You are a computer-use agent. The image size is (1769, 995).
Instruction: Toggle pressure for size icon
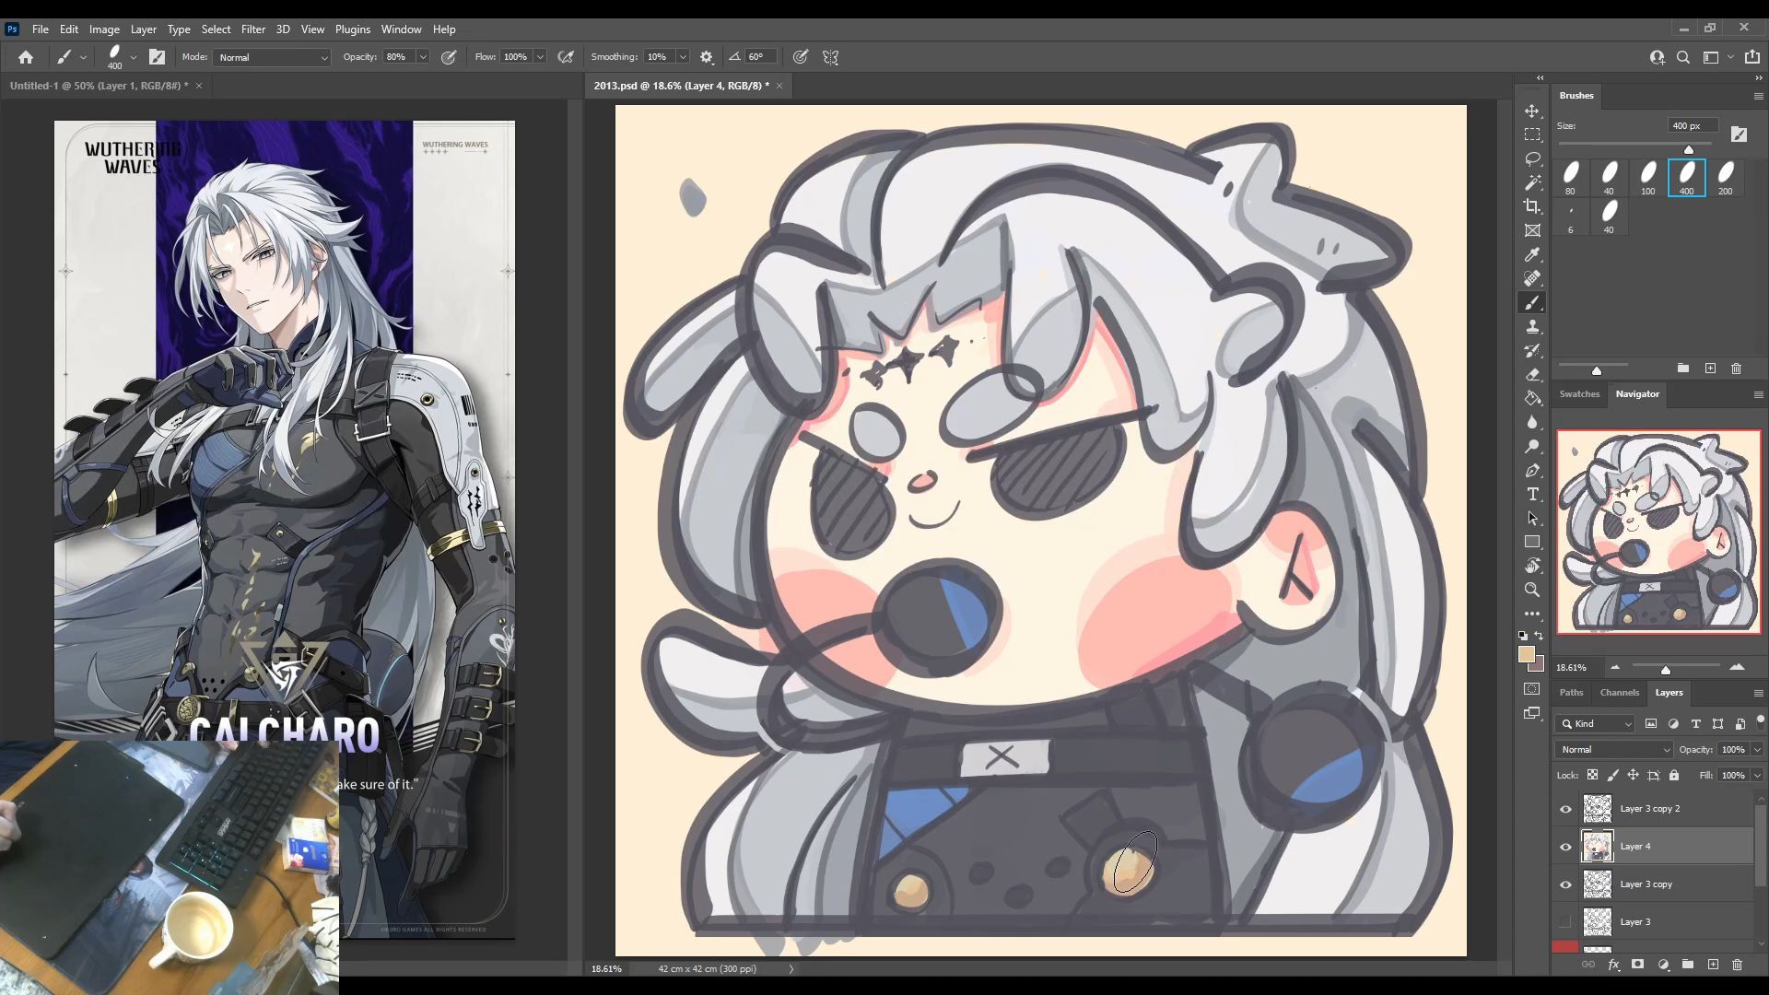click(801, 57)
